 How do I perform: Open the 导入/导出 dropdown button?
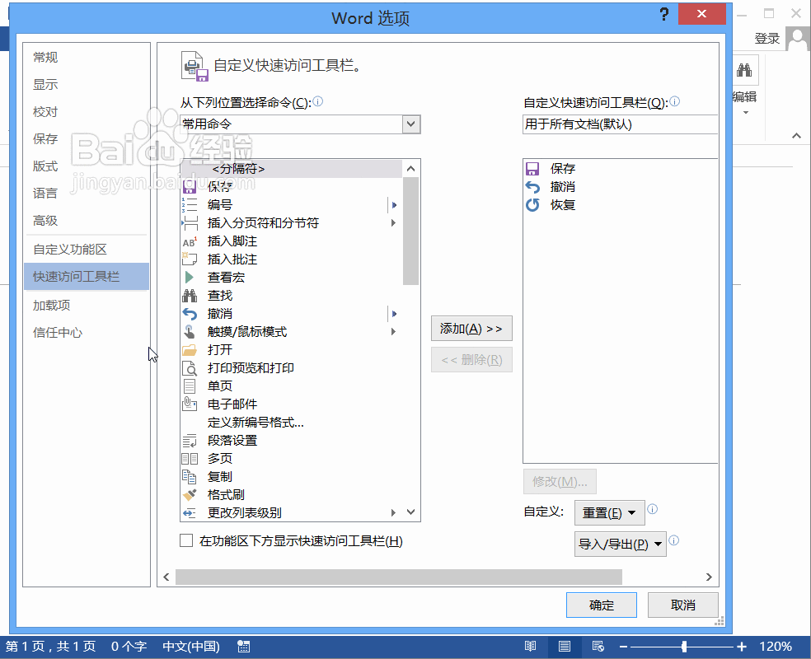click(x=620, y=544)
